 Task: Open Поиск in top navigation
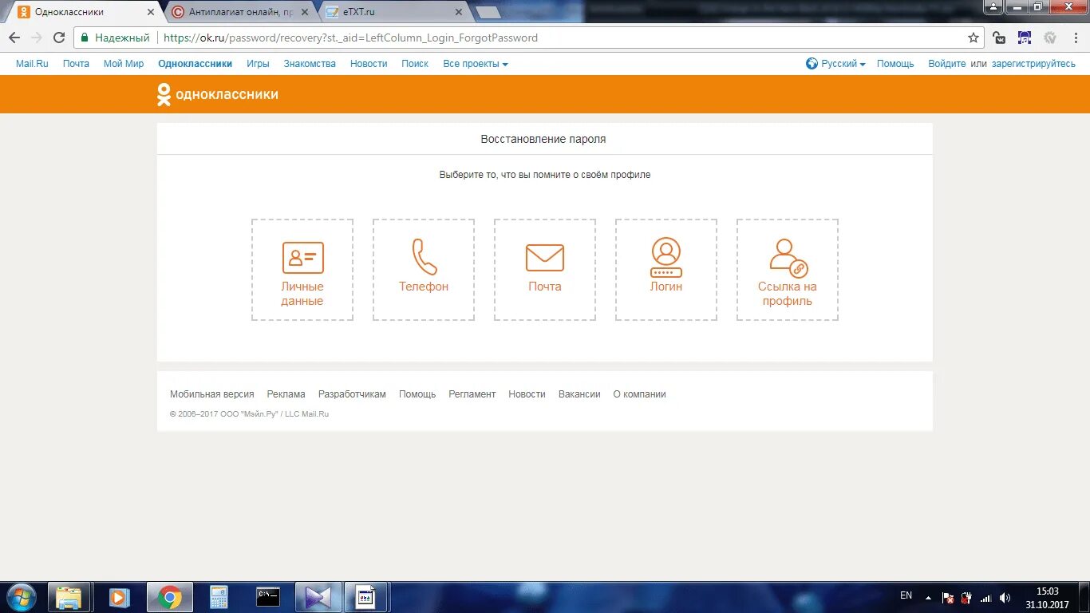point(415,63)
